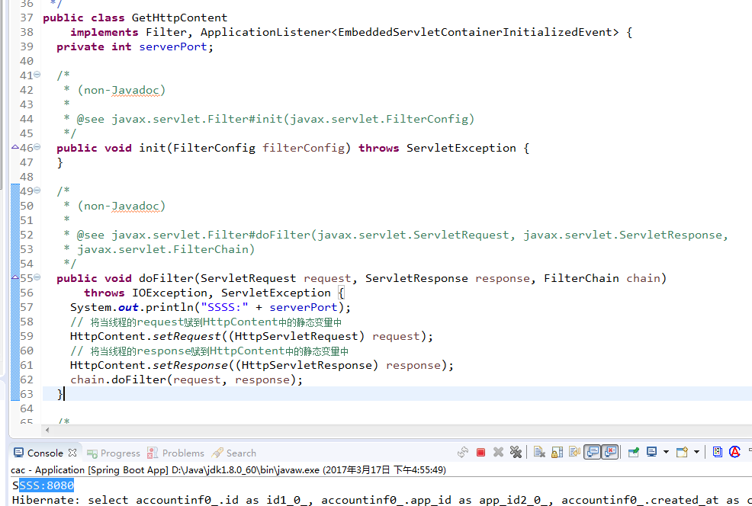Viewport: 752px width, 506px height.
Task: Click the IOException text on line 56
Action: [169, 293]
